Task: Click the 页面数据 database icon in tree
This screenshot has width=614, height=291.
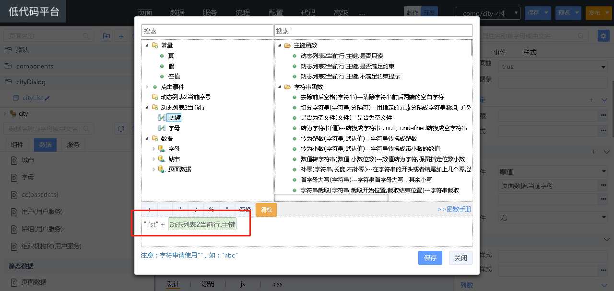Action: pos(162,169)
